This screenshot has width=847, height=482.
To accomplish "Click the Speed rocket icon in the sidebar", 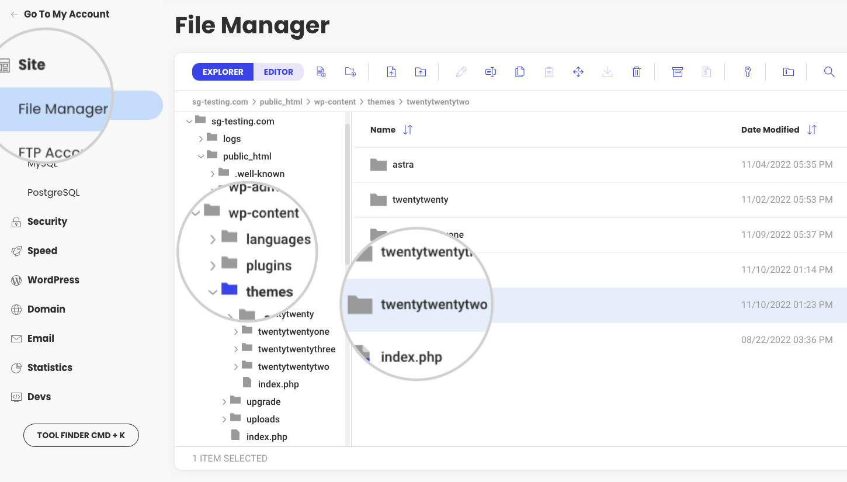I will pyautogui.click(x=16, y=251).
